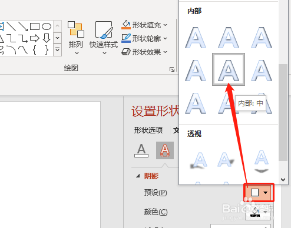Switch to the 形状选项 tab
The height and width of the screenshot is (228, 291).
[x=148, y=130]
